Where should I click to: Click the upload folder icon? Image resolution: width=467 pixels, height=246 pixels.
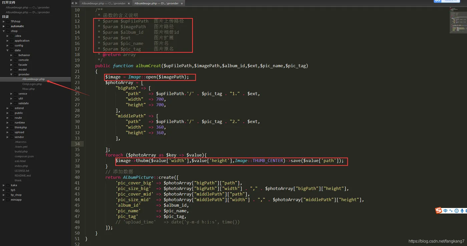click(12, 132)
